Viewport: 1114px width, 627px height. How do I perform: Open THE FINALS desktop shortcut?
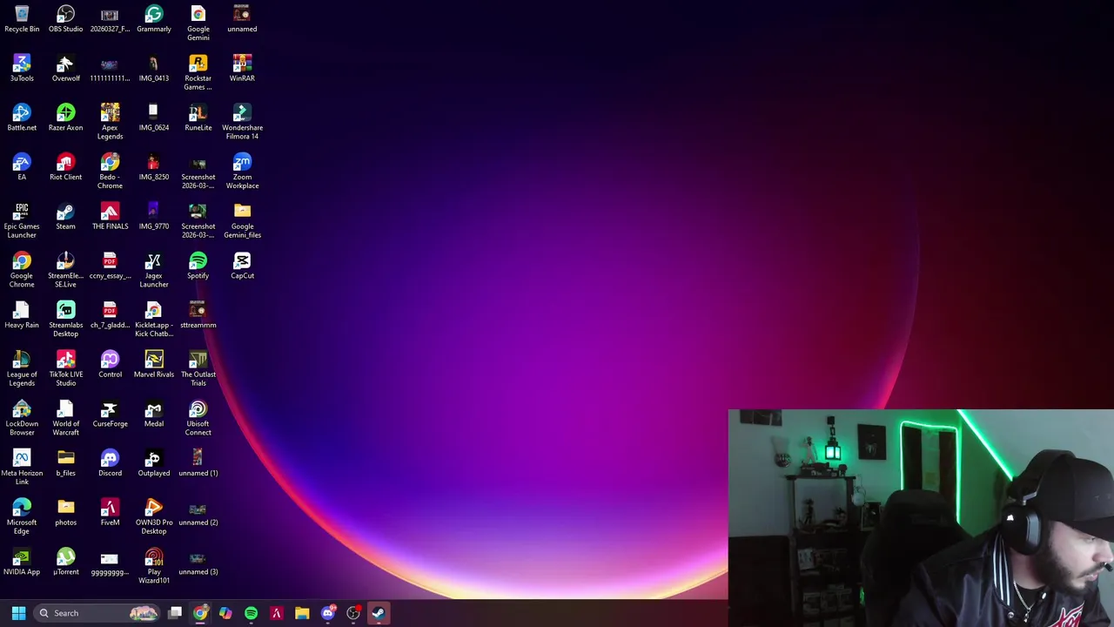[110, 216]
